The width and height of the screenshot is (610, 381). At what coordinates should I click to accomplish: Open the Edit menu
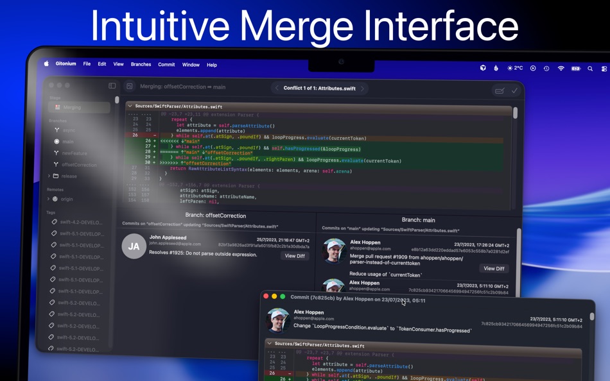tap(102, 63)
